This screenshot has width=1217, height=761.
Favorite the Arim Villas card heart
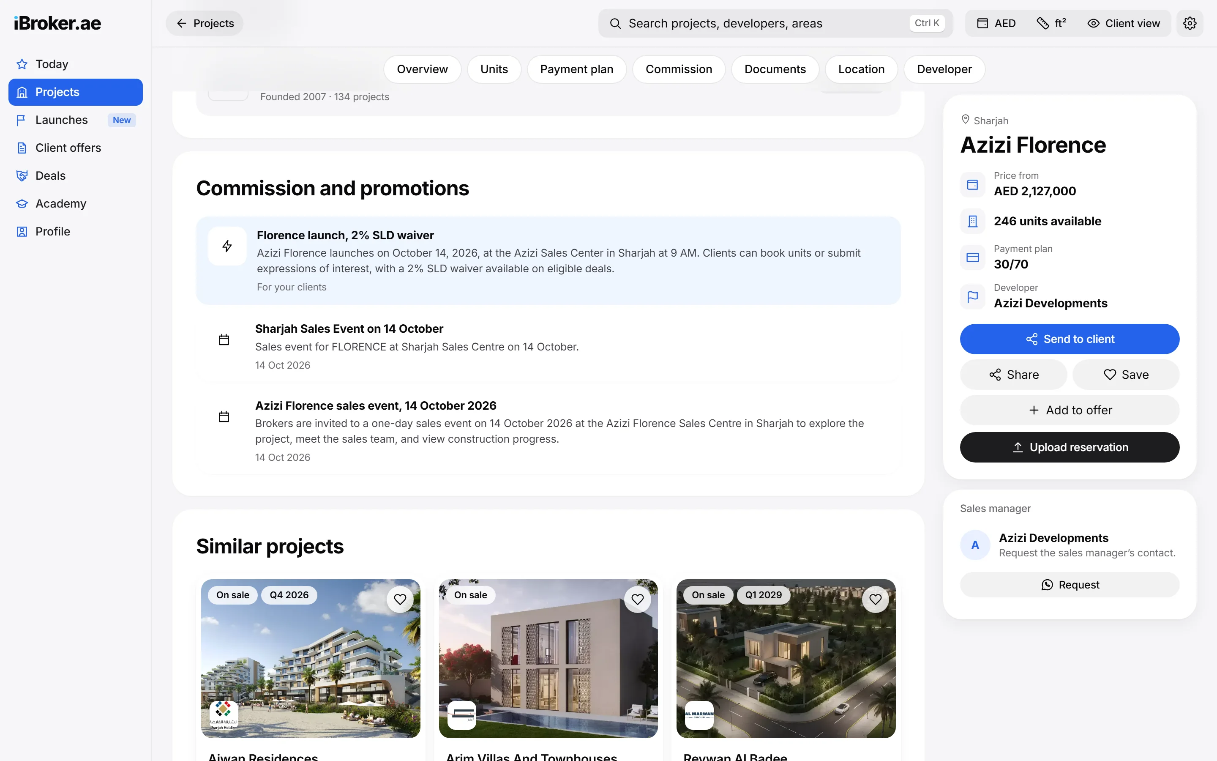tap(637, 599)
